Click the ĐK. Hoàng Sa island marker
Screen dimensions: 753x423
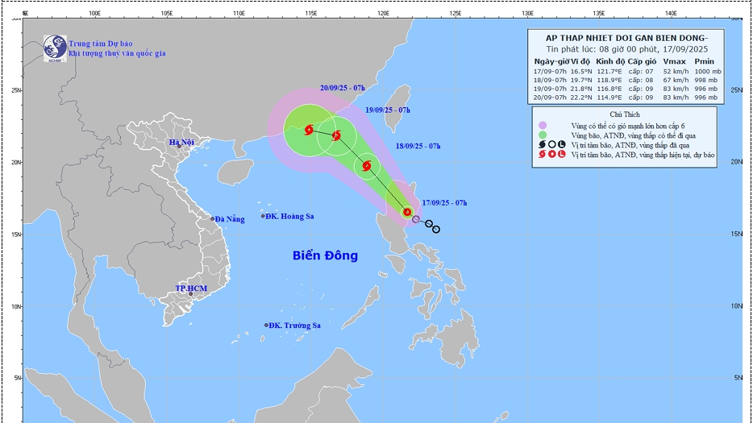pos(263,216)
